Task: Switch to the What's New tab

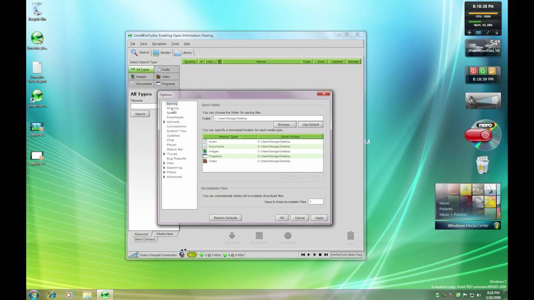Action: [x=164, y=234]
